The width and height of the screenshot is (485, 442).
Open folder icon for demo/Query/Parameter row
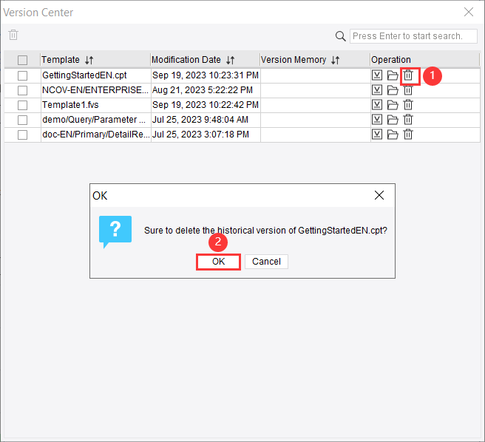tap(393, 120)
